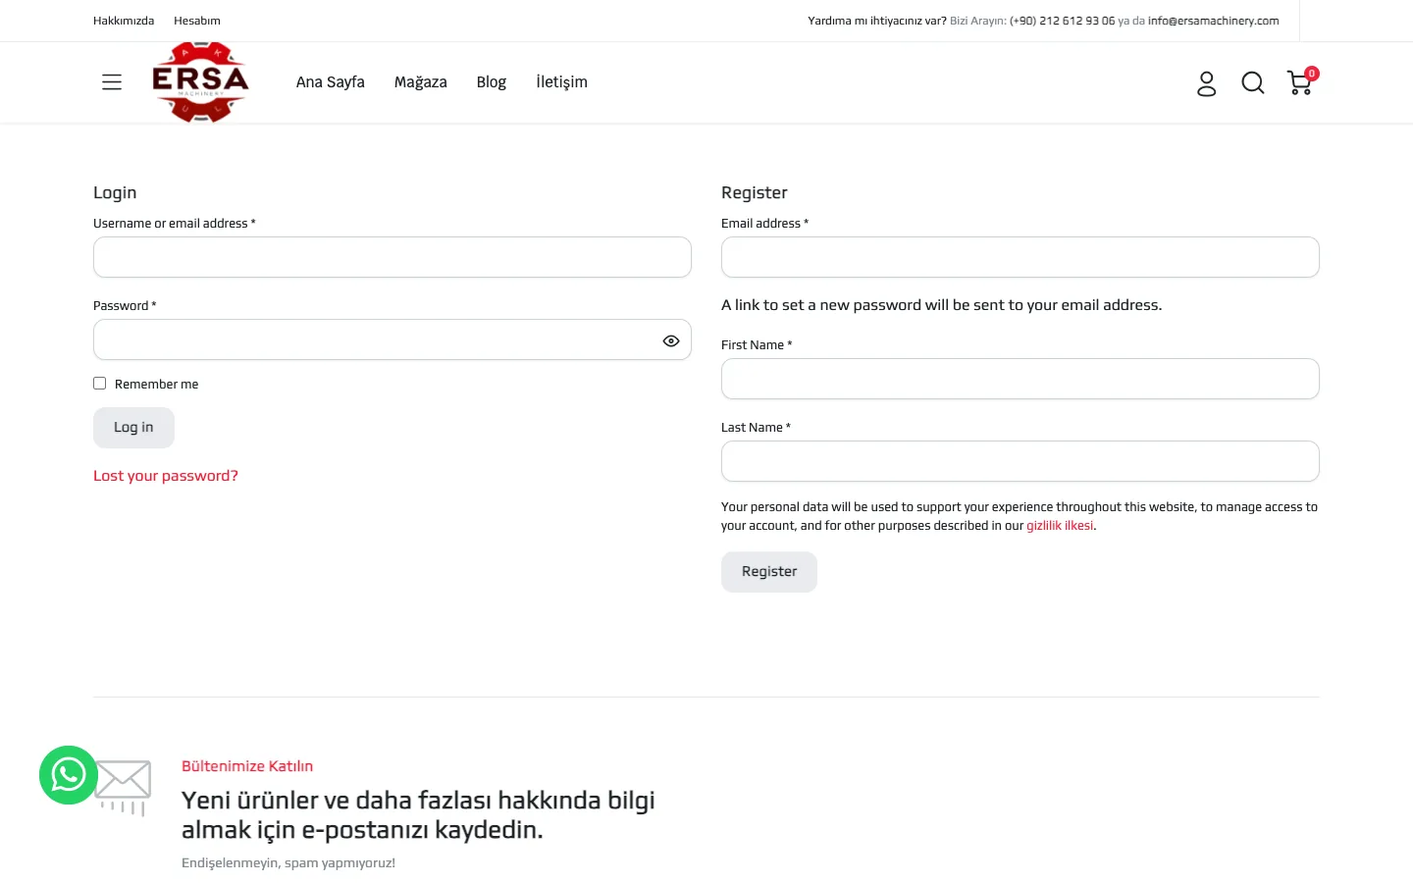Click the ERSA Machinery logo
1413x883 pixels.
click(200, 82)
